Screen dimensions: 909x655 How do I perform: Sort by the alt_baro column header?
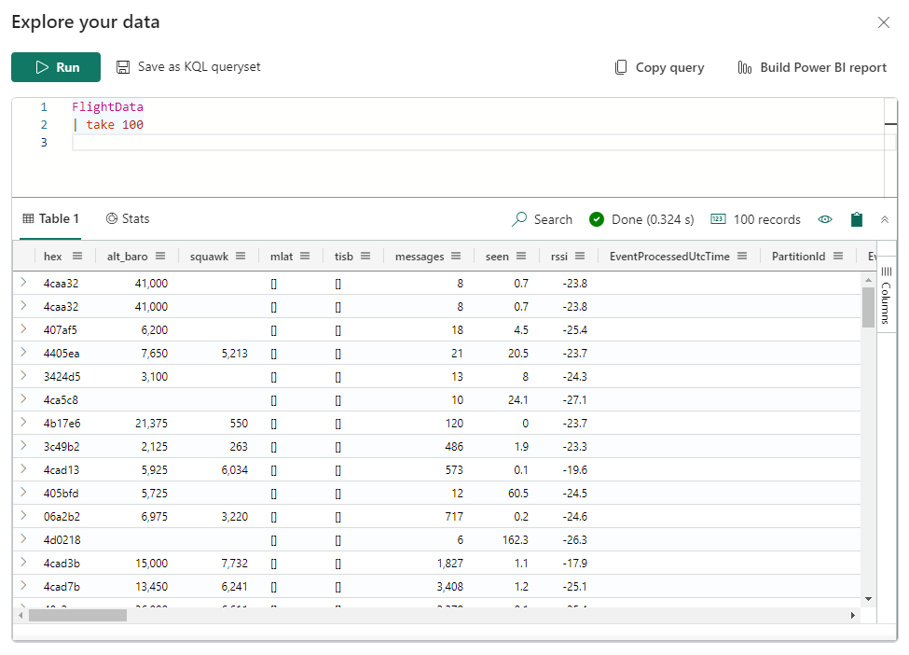coord(128,257)
